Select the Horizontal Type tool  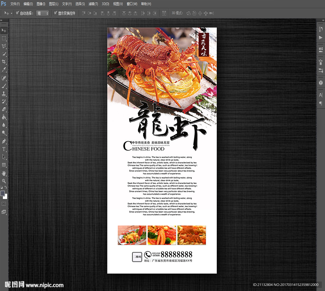[4, 149]
